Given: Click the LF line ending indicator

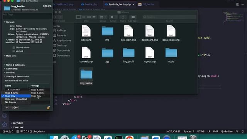Looking at the screenshot, I should tap(209, 131).
